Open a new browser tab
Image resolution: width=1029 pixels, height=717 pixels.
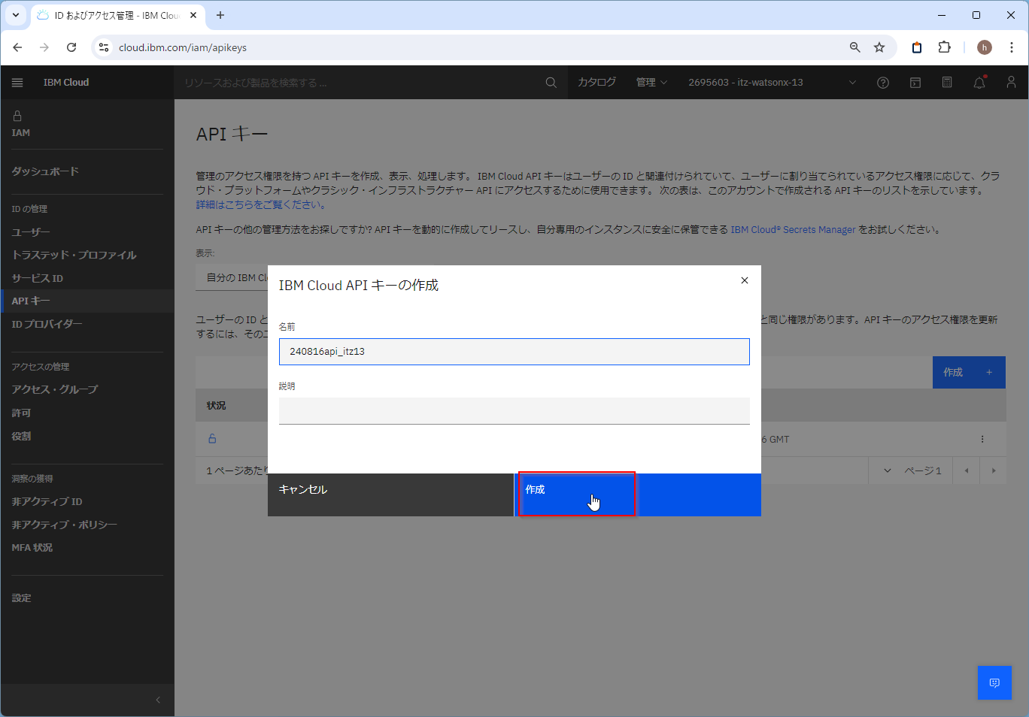220,15
